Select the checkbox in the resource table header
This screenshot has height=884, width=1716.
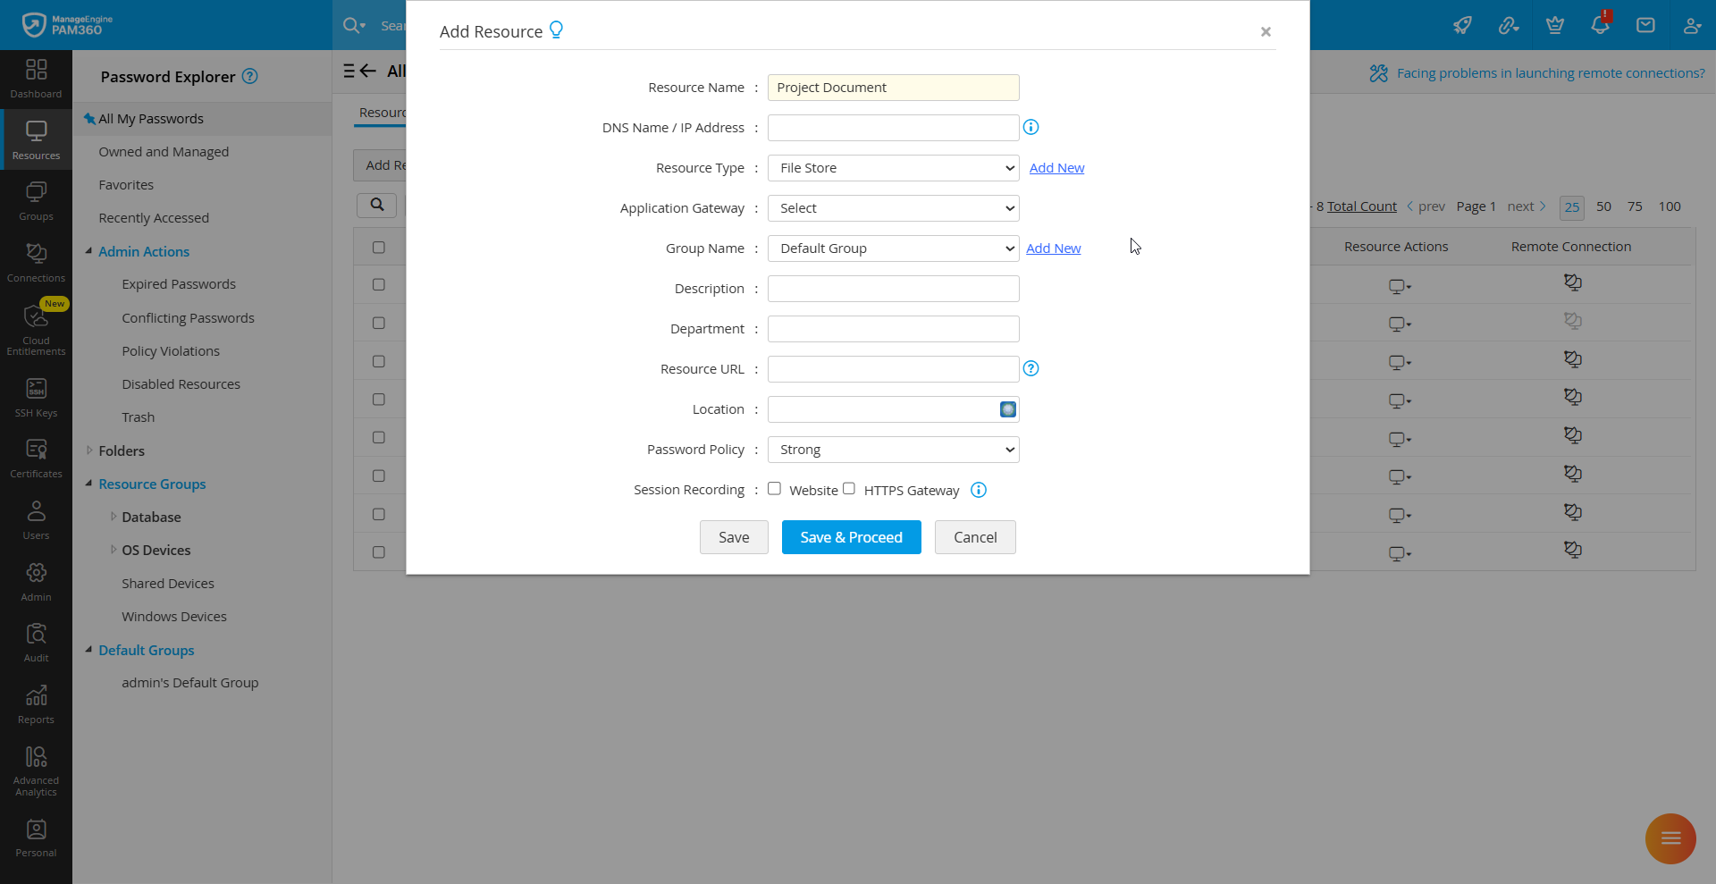coord(380,247)
